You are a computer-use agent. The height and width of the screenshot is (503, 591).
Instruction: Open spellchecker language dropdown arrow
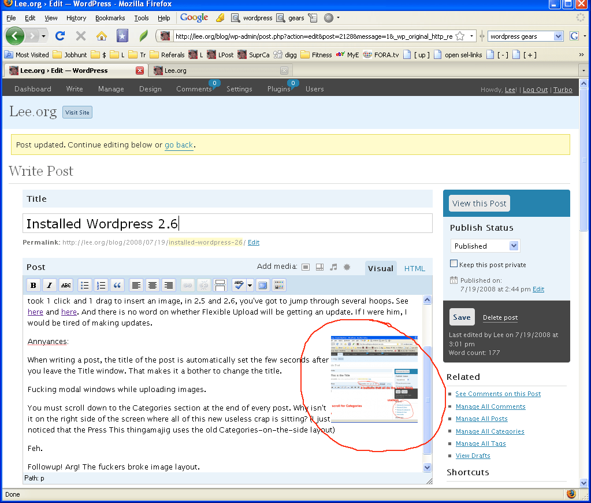pos(250,285)
